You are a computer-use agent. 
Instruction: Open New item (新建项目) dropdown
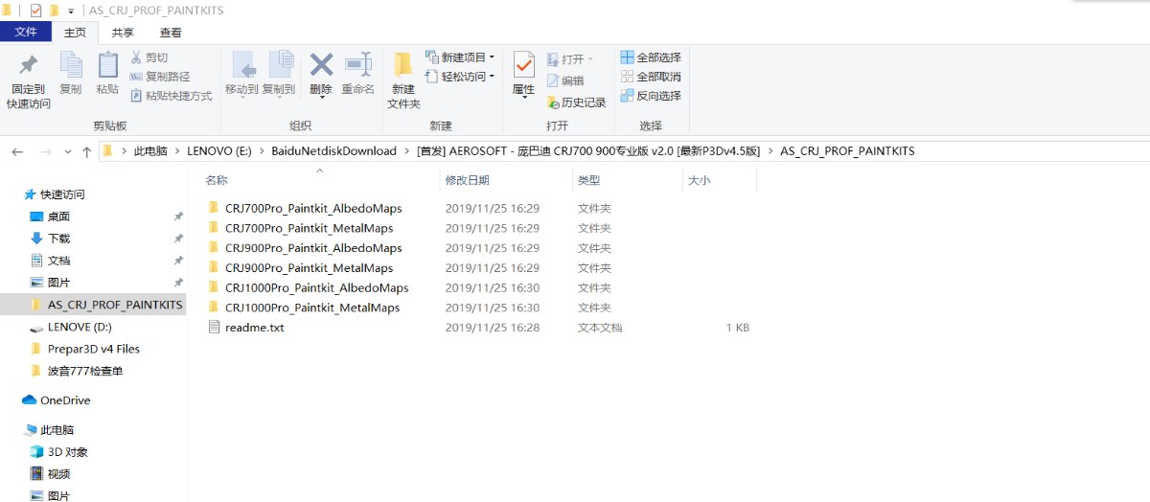460,57
